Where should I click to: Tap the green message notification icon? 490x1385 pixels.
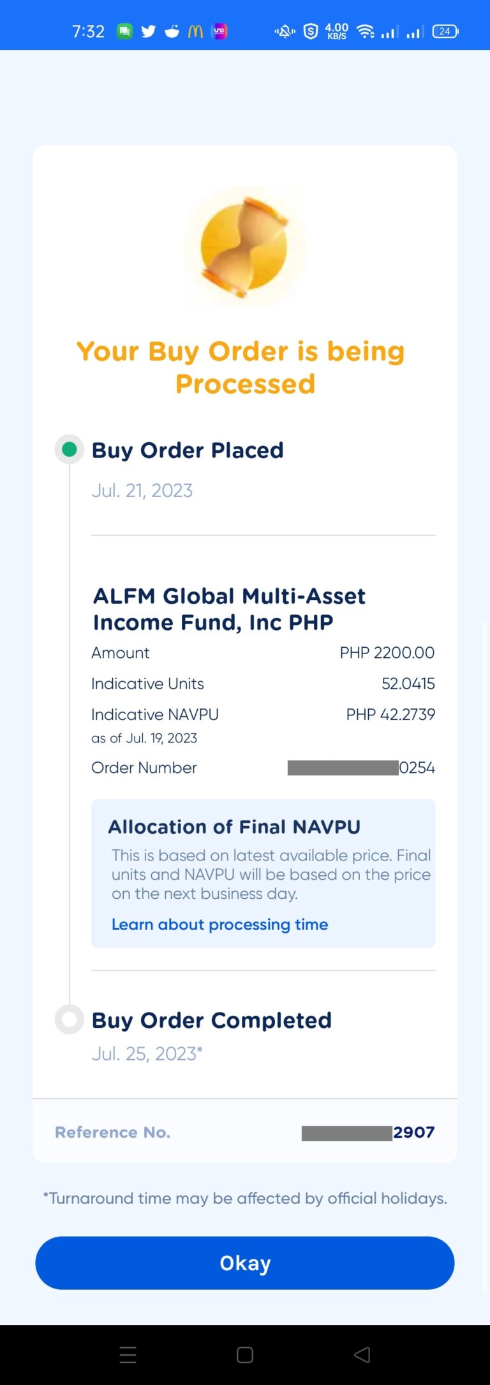(x=124, y=31)
